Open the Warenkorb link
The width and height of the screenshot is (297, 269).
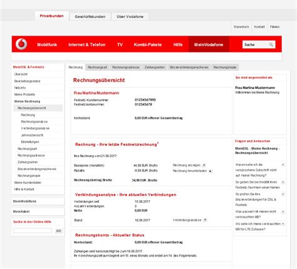click(241, 27)
